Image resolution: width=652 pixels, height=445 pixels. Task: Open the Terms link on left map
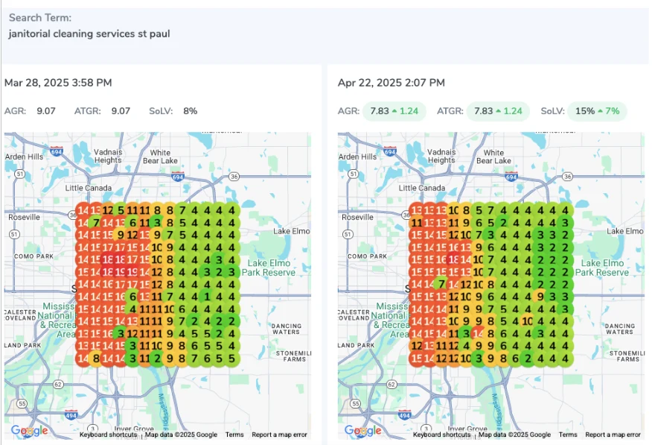pyautogui.click(x=234, y=435)
